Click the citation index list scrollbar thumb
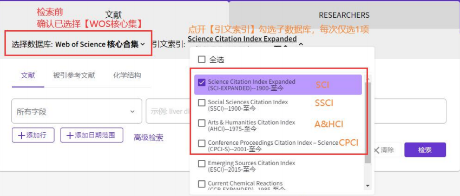Viewport: 460px width, 196px height. pyautogui.click(x=367, y=123)
